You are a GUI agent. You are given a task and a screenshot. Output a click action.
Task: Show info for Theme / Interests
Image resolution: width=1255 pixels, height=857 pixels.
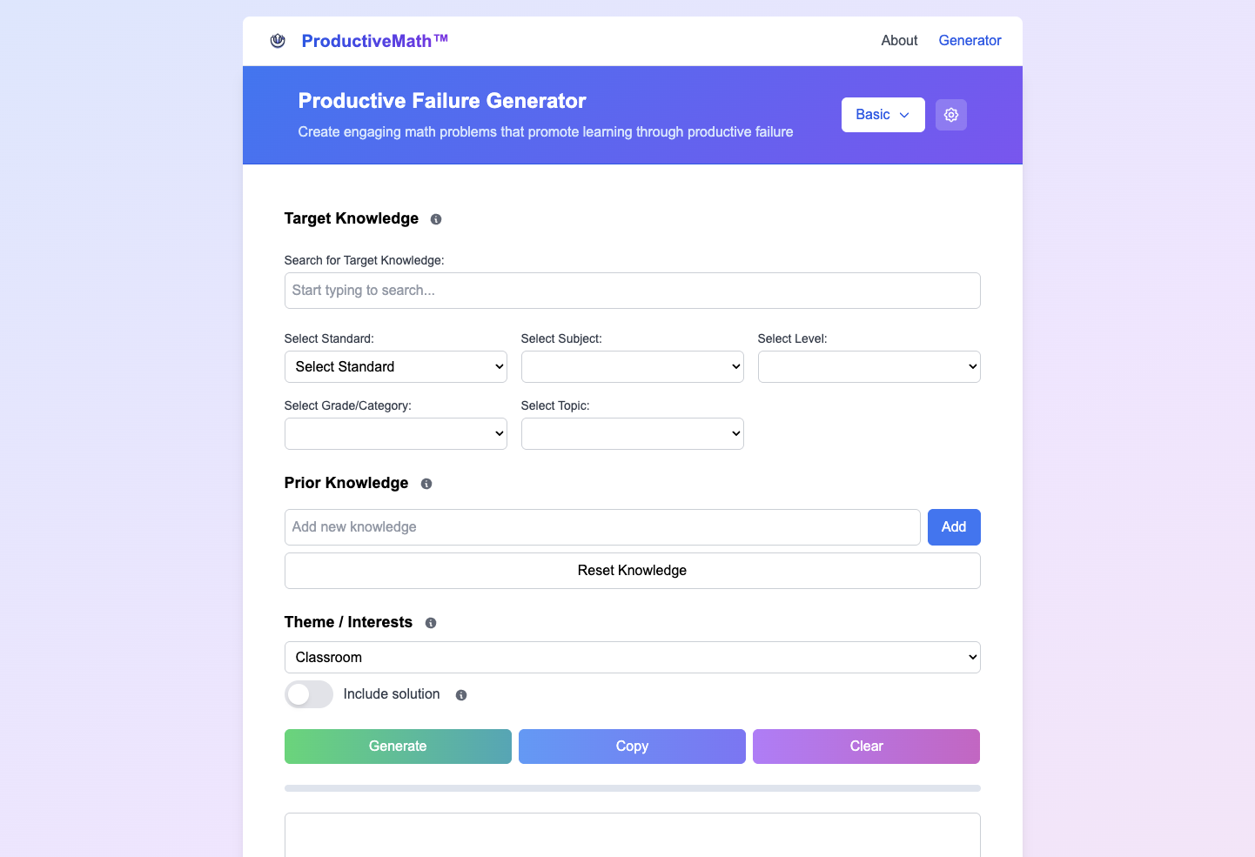point(431,623)
